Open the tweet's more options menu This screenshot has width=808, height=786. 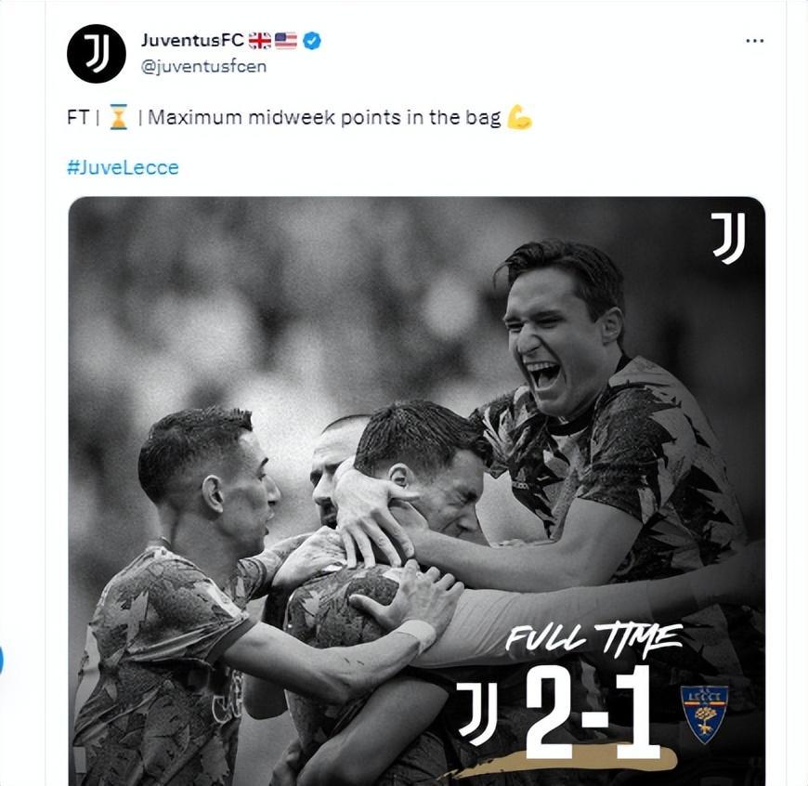pos(754,41)
